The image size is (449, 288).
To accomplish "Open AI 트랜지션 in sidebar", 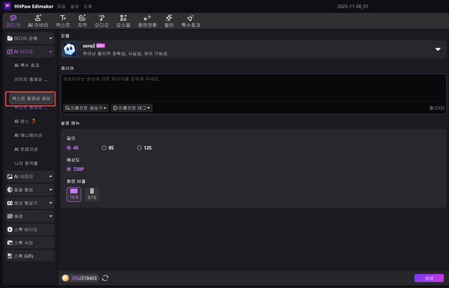I will pyautogui.click(x=26, y=149).
